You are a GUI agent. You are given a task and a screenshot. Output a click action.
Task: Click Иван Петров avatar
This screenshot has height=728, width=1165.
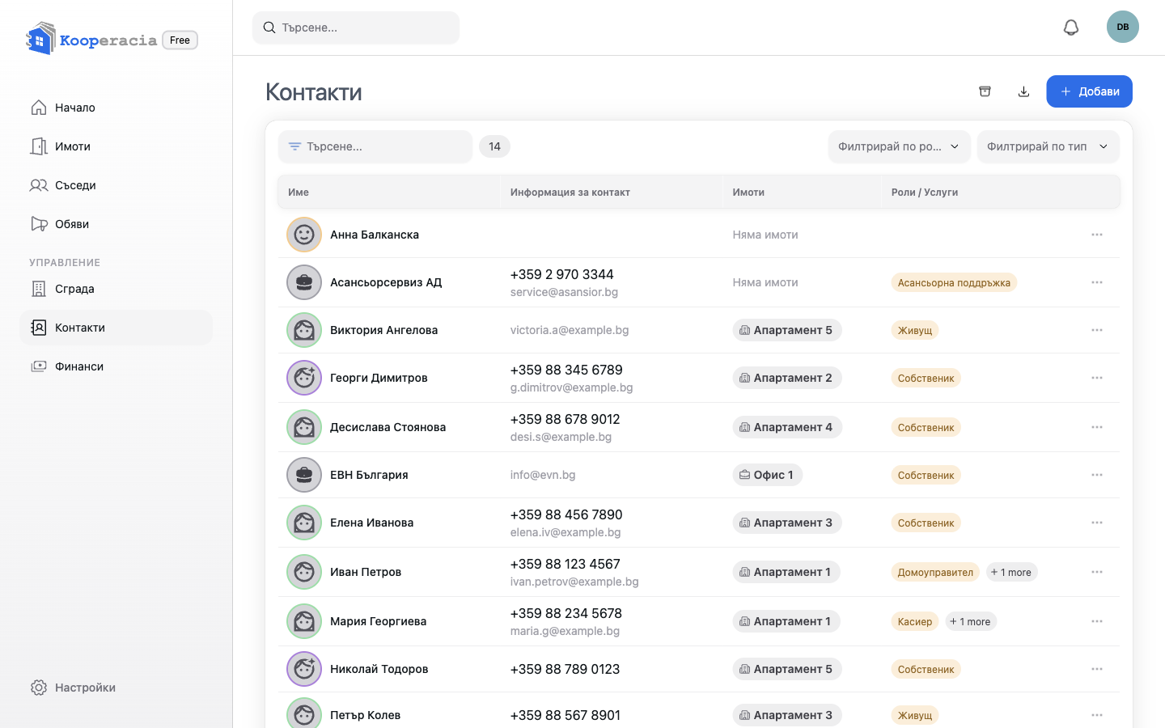pos(304,572)
